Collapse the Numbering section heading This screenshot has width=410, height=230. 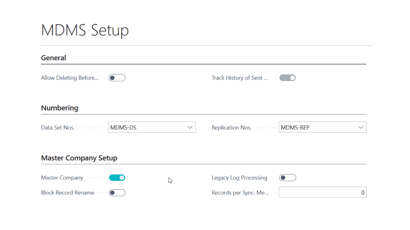coord(60,108)
